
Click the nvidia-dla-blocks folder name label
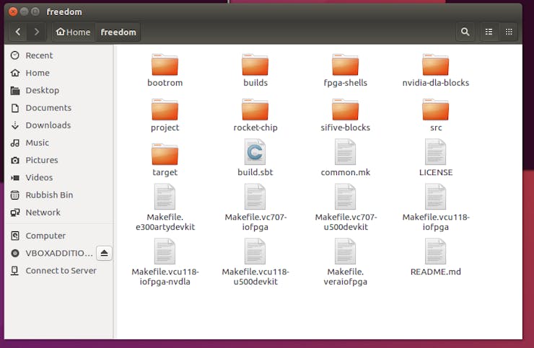(x=436, y=83)
